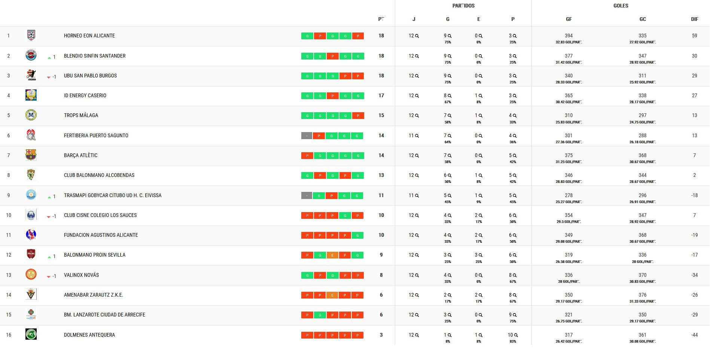This screenshot has width=710, height=349.
Task: Open Club Balonmano Alcobendas team link
Action: click(x=99, y=175)
